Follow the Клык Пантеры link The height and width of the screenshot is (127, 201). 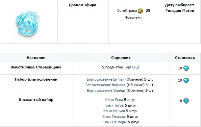pyautogui.click(x=115, y=122)
